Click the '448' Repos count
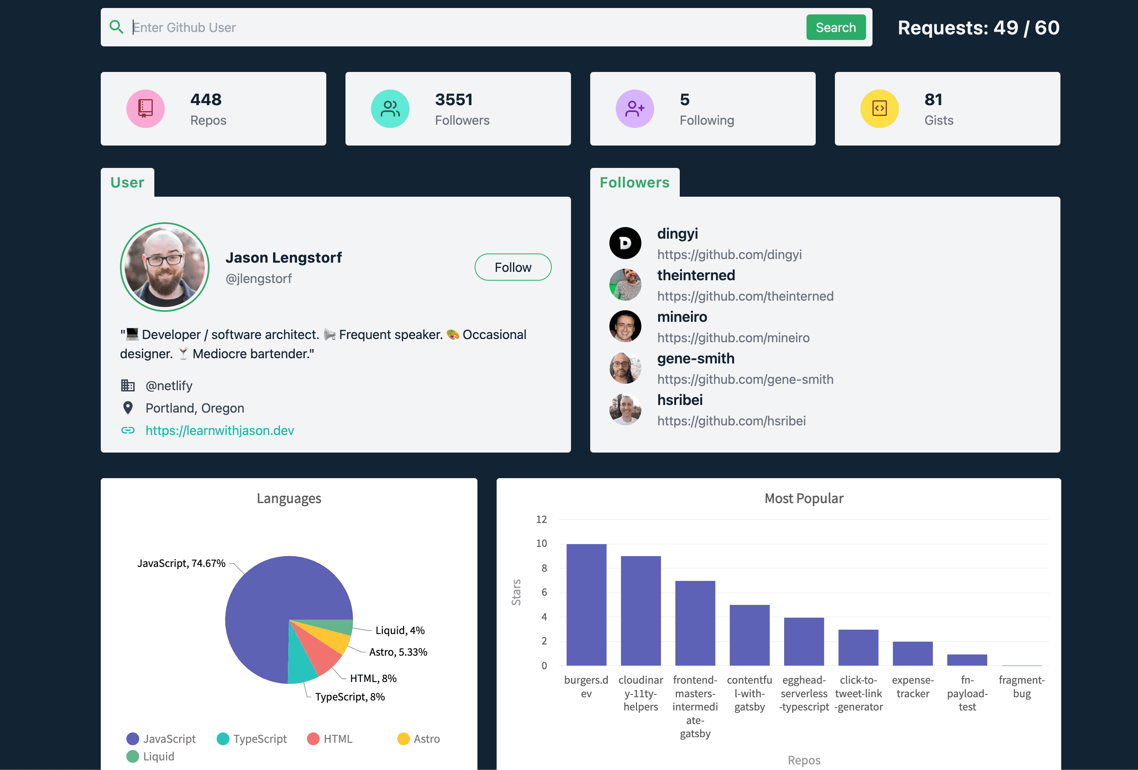Viewport: 1138px width, 770px height. tap(206, 100)
